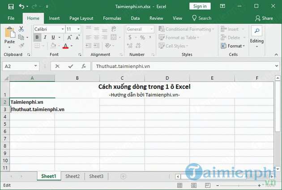Apply the red Font Color

coord(66,46)
